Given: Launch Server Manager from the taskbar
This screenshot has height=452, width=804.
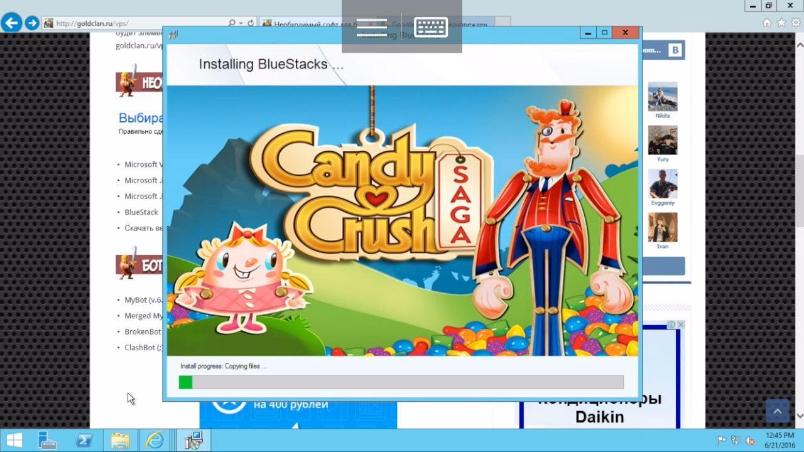Looking at the screenshot, I should pos(48,440).
